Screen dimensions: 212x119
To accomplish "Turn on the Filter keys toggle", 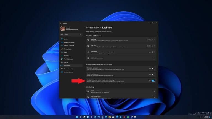I will (151, 46).
